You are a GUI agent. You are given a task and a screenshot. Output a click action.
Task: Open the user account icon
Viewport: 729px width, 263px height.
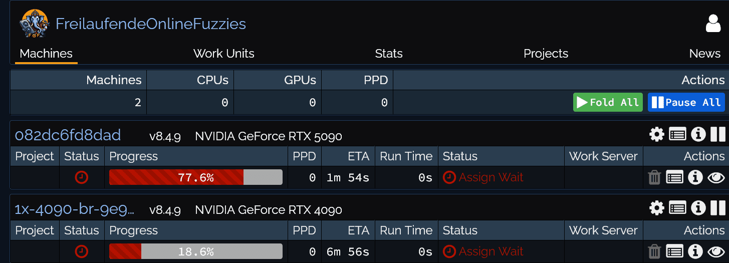point(713,24)
